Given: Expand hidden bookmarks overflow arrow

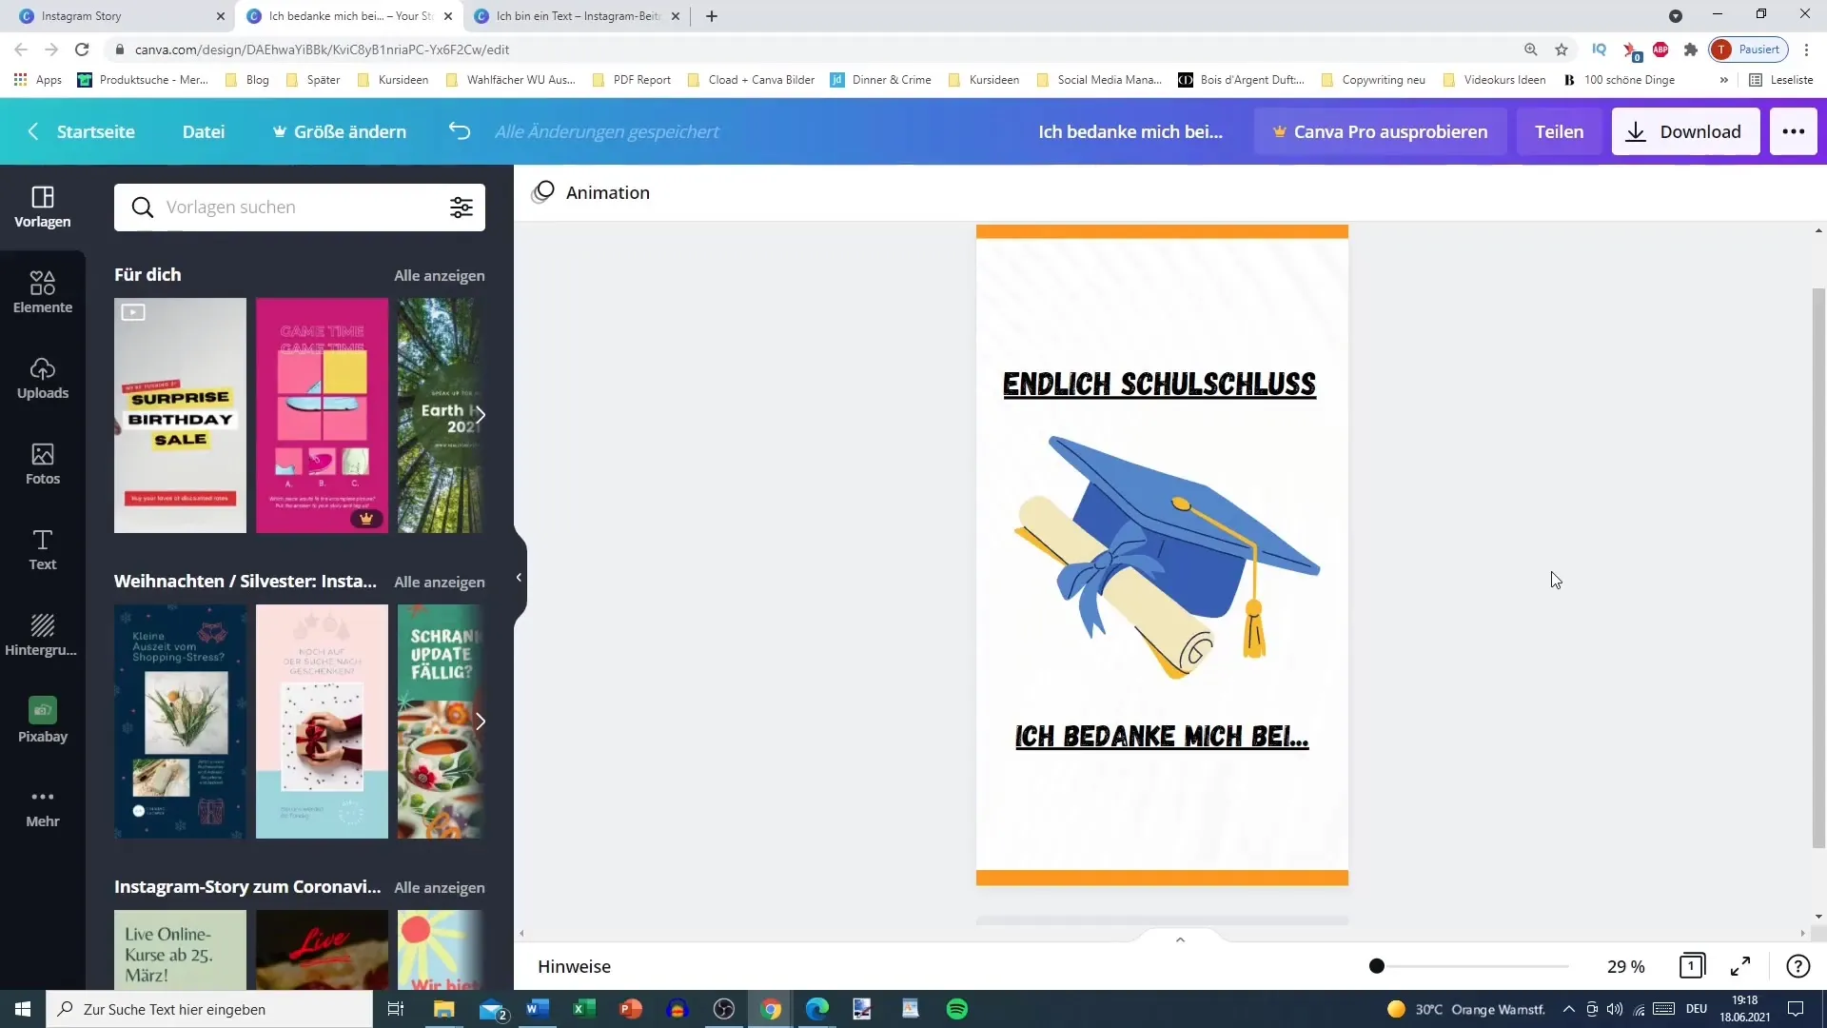Looking at the screenshot, I should pos(1723,80).
